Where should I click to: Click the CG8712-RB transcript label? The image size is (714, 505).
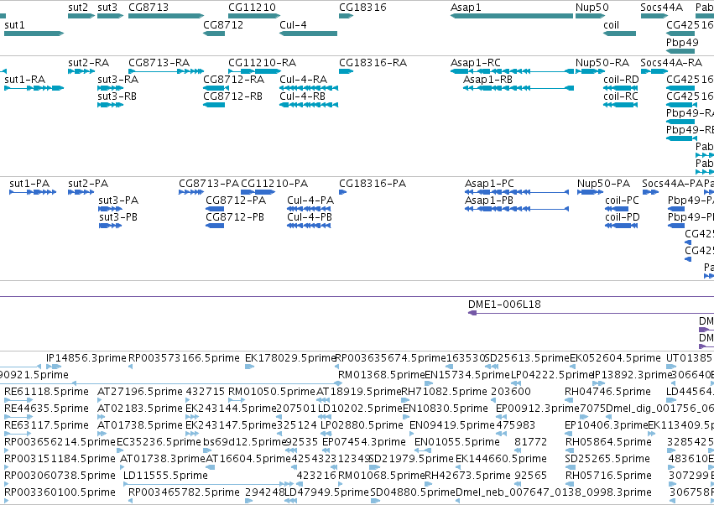pyautogui.click(x=232, y=96)
